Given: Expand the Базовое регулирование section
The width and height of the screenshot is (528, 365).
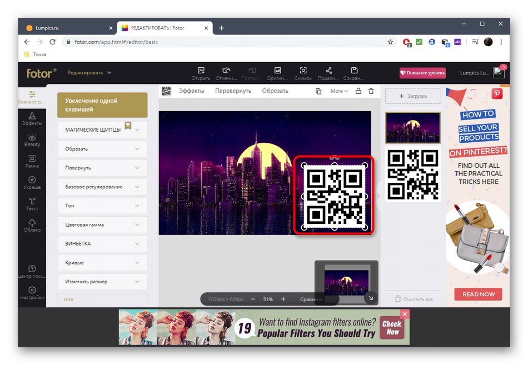Looking at the screenshot, I should (x=102, y=187).
